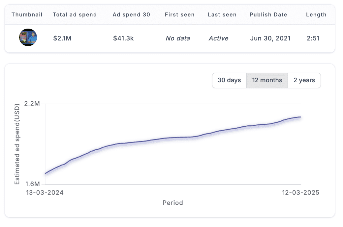The image size is (343, 227).
Task: Click the Length column header
Action: point(316,14)
